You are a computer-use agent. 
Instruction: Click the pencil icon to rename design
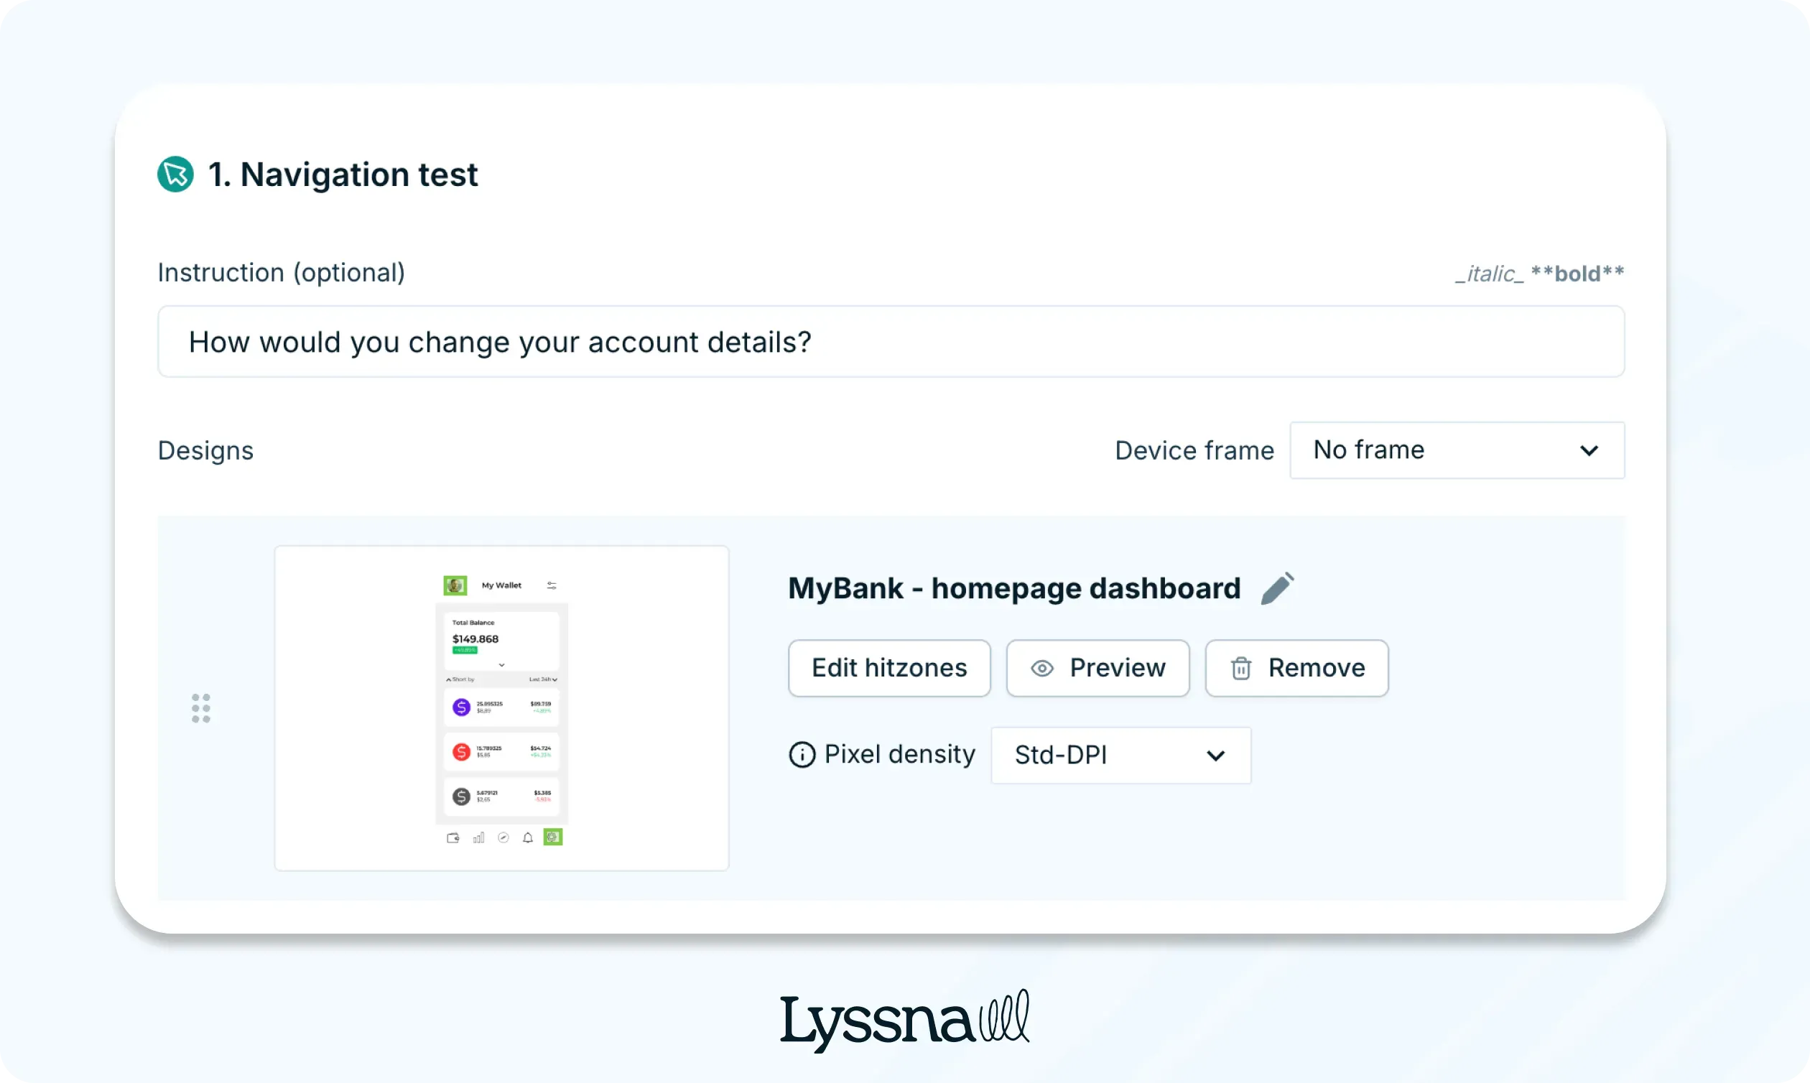(x=1277, y=588)
